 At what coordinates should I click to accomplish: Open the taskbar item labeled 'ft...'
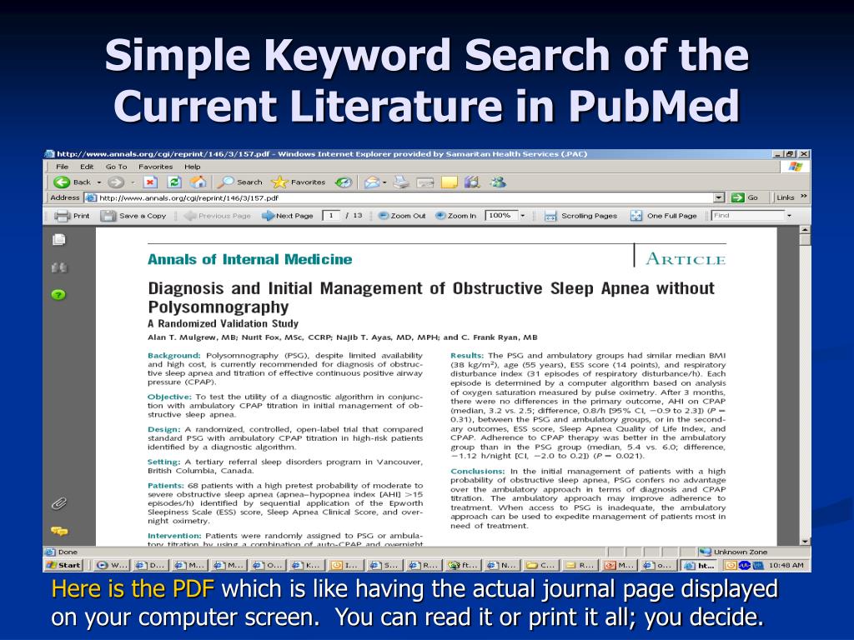tap(462, 566)
